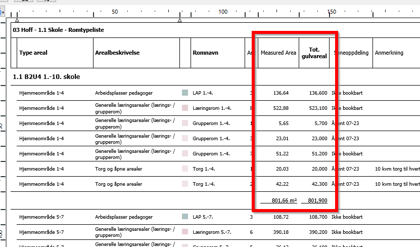420x247 pixels.
Task: Click the first column marker triangle on the ruler
Action: pos(17,20)
